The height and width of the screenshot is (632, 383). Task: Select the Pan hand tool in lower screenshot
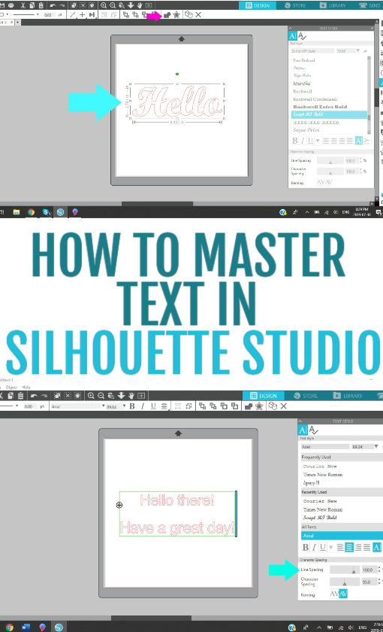tap(131, 396)
